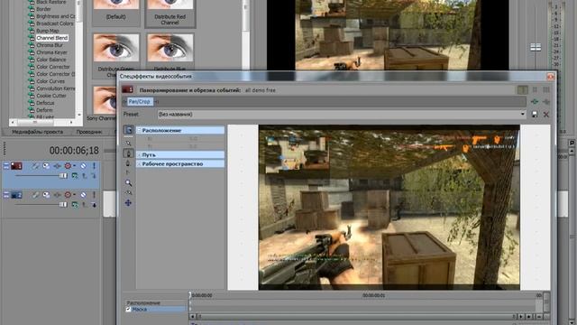Switch to the Медиафайлы проекта tab

38,132
